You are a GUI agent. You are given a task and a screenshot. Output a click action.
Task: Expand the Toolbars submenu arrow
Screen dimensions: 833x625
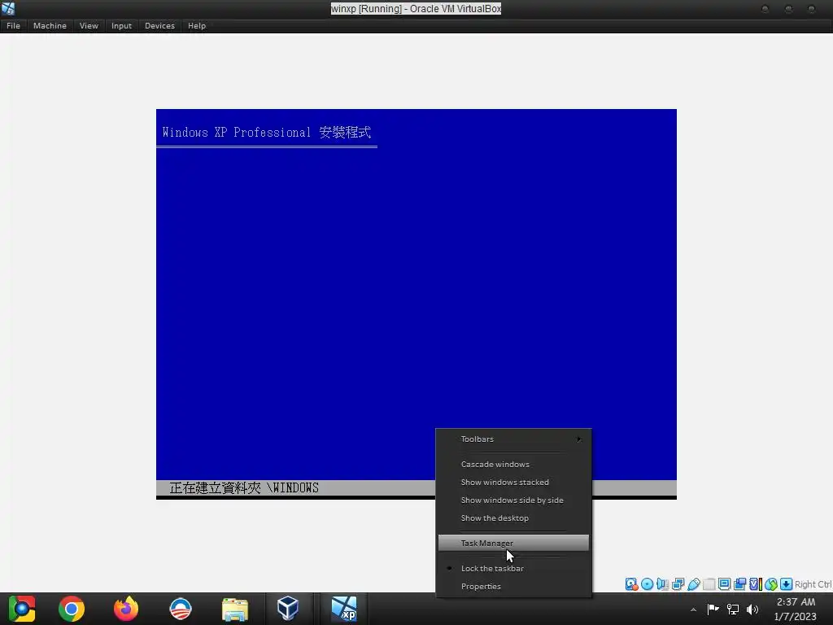point(579,439)
